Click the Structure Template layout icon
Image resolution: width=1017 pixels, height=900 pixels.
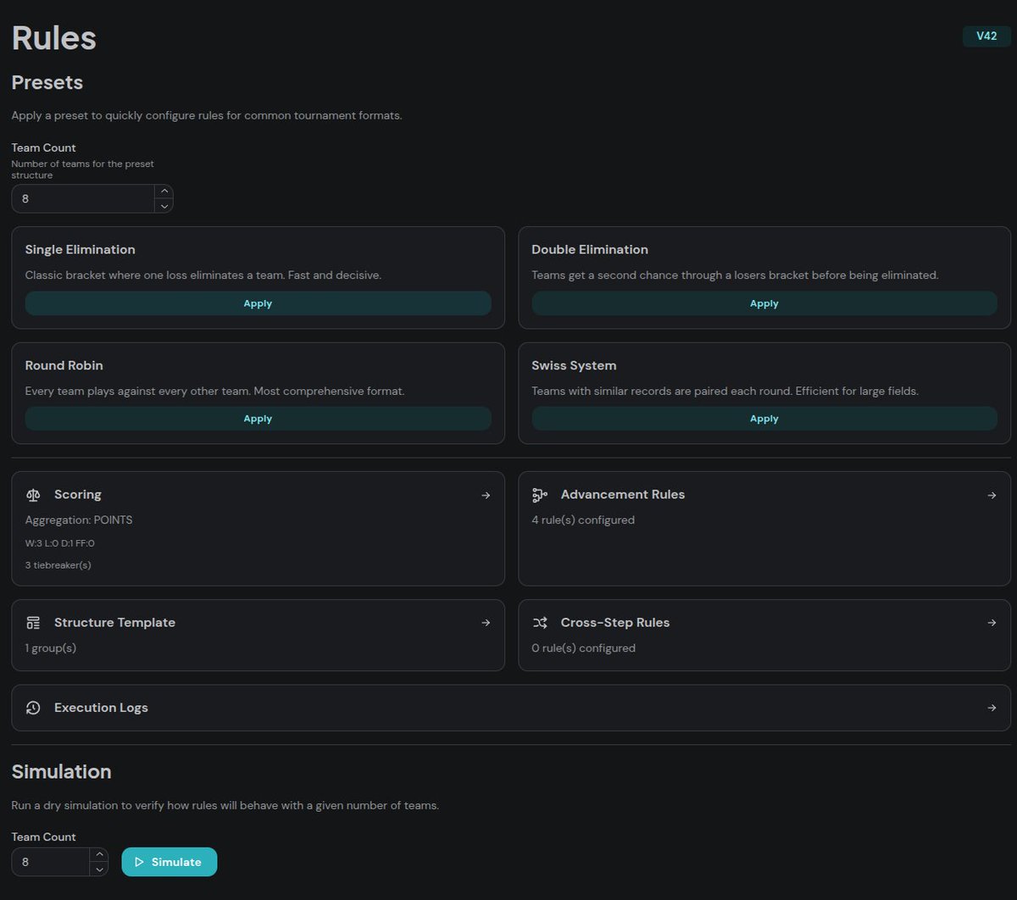click(33, 623)
